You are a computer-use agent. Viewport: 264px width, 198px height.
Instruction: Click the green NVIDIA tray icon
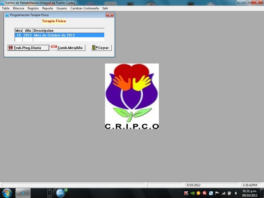pos(192,193)
